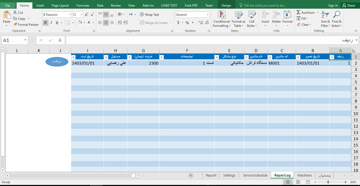Open Cell Styles gallery
This screenshot has width=360, height=186.
tap(252, 19)
